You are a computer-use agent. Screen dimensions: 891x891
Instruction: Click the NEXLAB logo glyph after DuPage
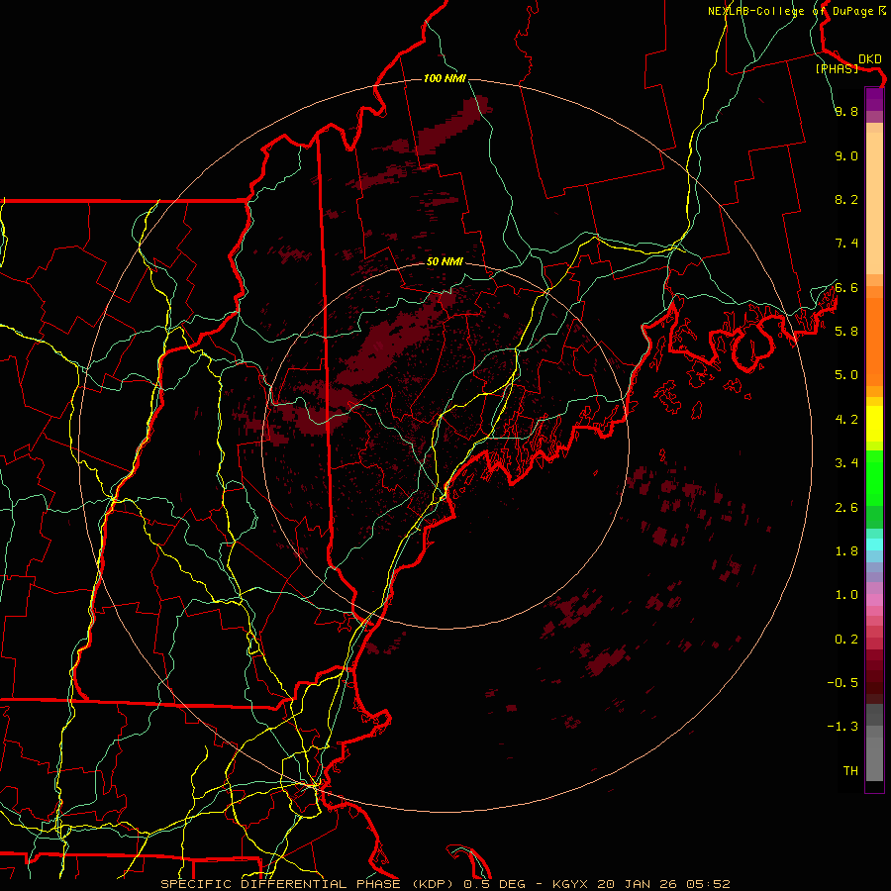(x=882, y=11)
